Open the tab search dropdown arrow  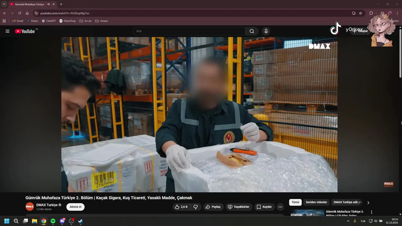click(4, 4)
